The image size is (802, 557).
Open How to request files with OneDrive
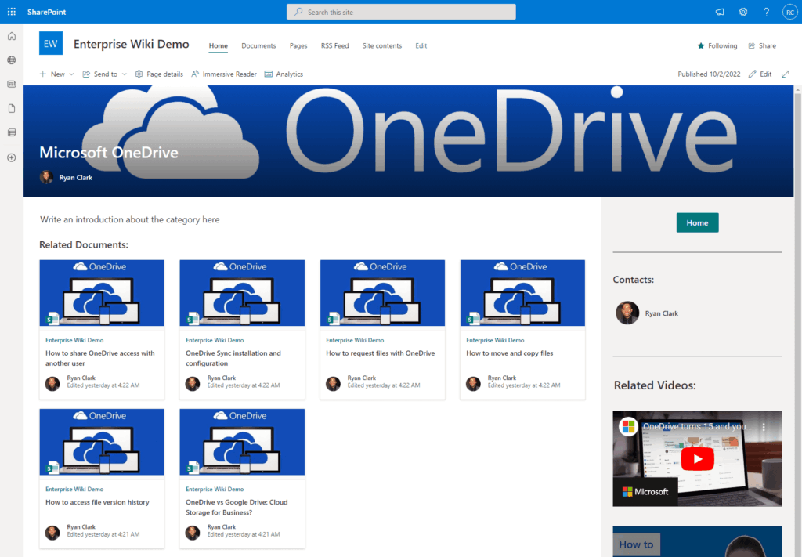click(x=380, y=353)
